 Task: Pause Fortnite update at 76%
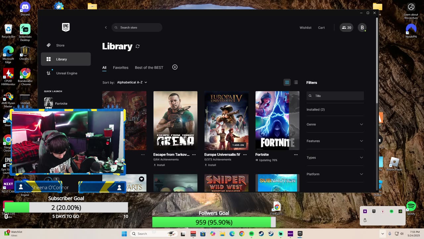(257, 160)
